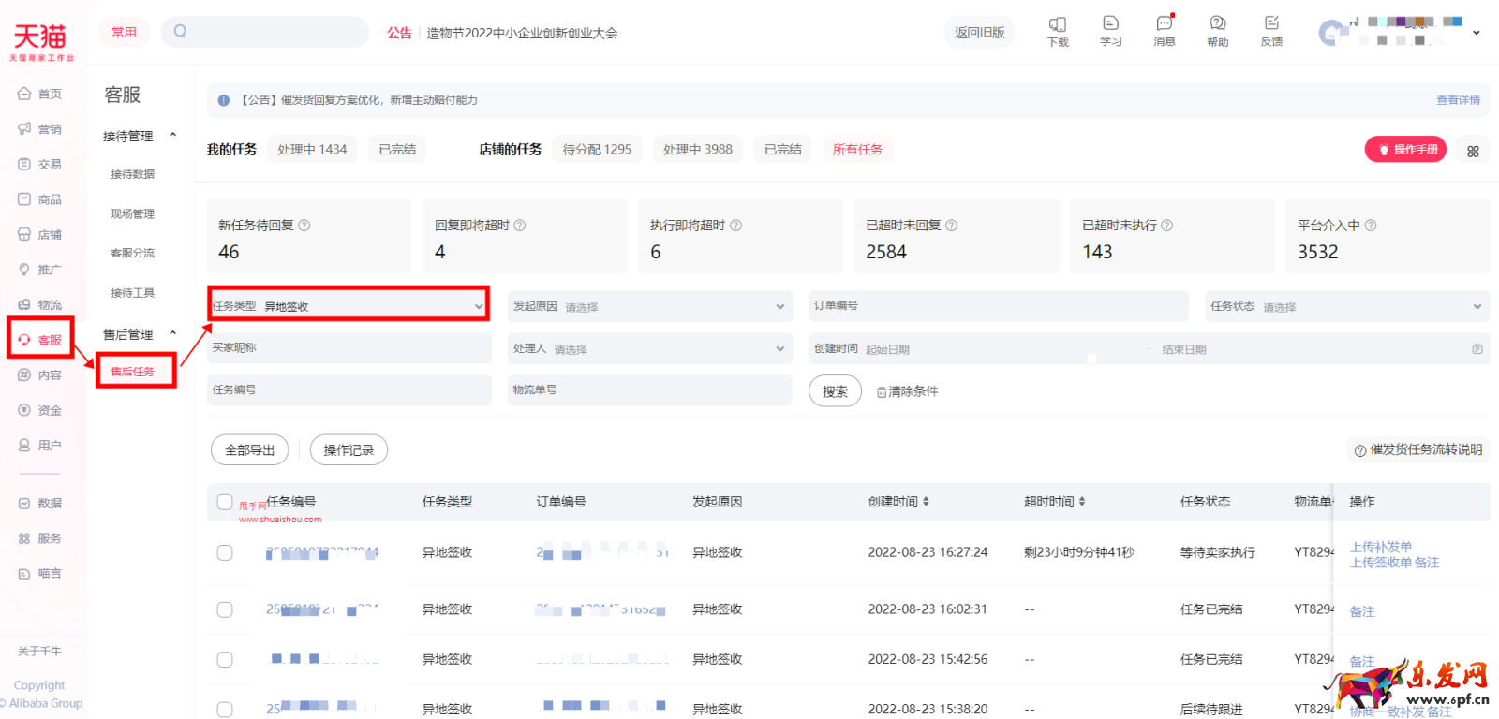Viewport: 1499px width, 719px height.
Task: Collapse the 售后管理 menu section
Action: [x=172, y=334]
